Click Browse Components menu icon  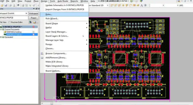pyautogui.click(x=42, y=54)
